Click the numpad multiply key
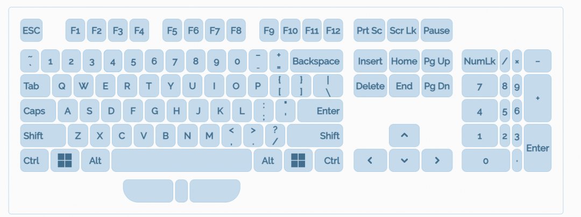Image resolution: width=581 pixels, height=217 pixels. 517,61
